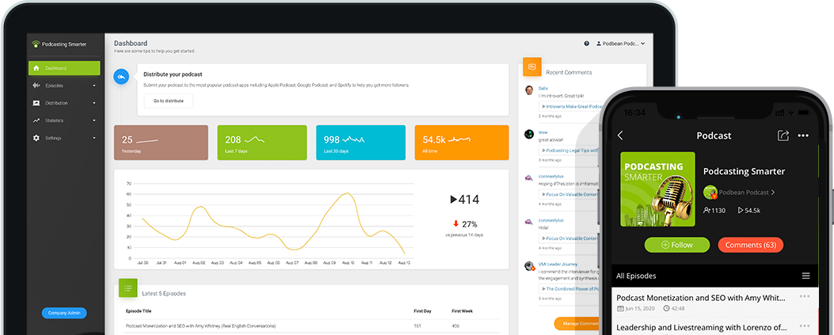834x335 pixels.
Task: Open Settings in the sidebar
Action: tap(64, 138)
